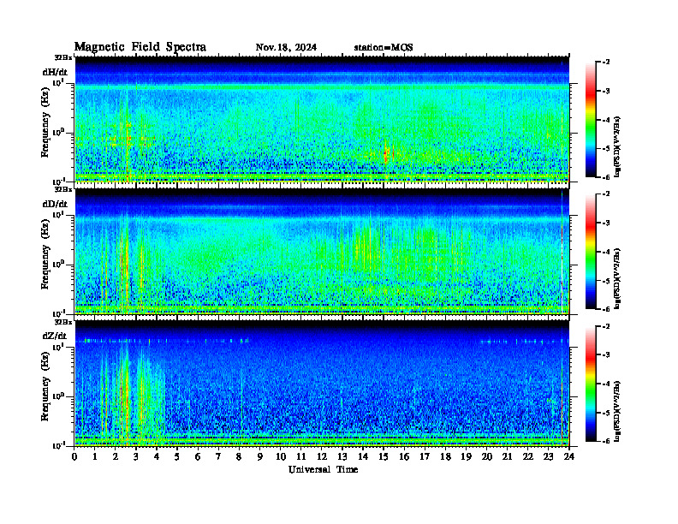Click hour tick label "12" on the time axis
This screenshot has height=524, width=678.
322,457
